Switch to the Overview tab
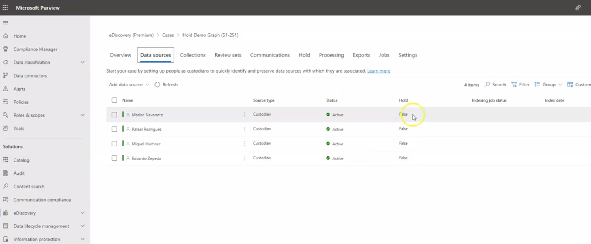 point(120,55)
